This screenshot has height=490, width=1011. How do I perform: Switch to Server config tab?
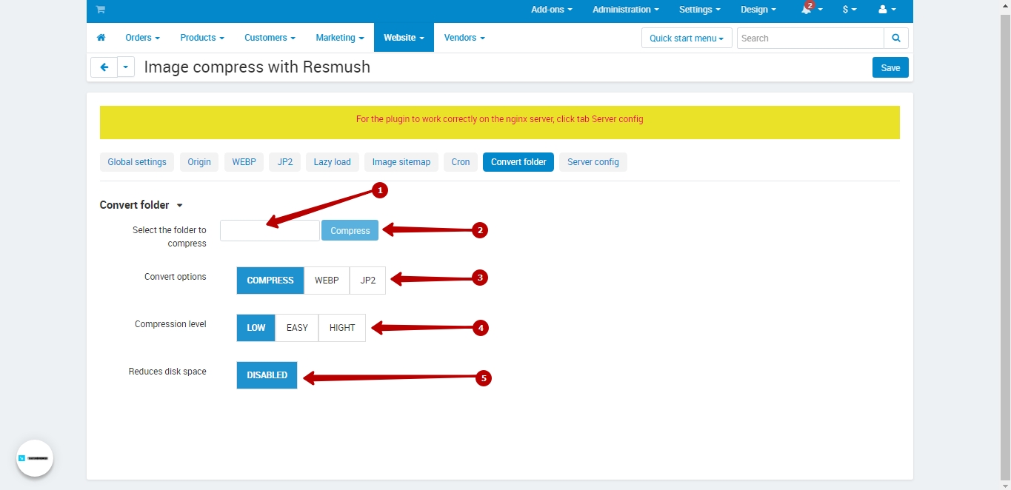tap(593, 162)
